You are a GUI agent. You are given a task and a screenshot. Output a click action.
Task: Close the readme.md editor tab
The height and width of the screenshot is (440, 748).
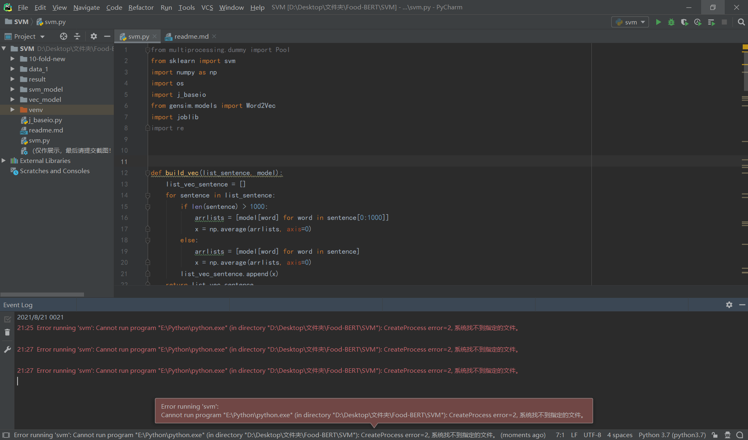click(x=214, y=36)
